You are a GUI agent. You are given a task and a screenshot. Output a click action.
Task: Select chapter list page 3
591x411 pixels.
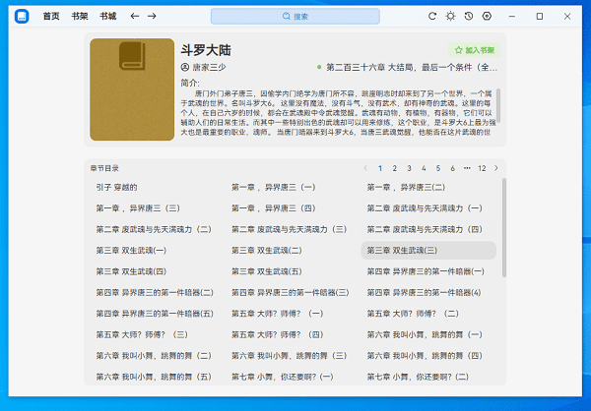[x=409, y=168]
